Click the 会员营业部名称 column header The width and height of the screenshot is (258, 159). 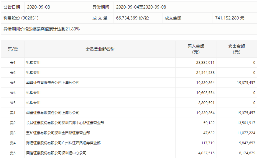[x=100, y=49]
